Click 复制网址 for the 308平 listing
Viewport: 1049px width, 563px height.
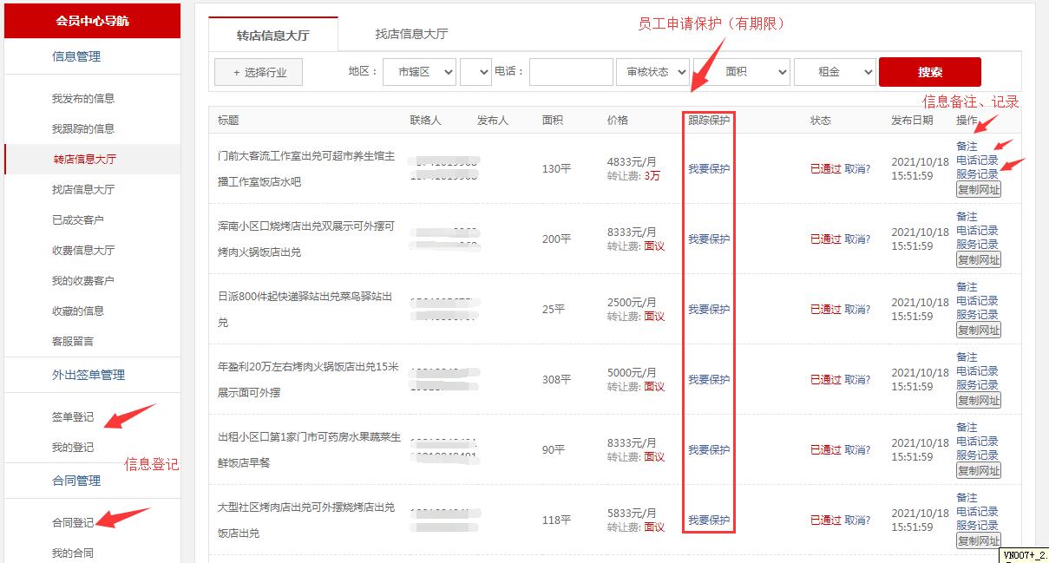click(979, 400)
